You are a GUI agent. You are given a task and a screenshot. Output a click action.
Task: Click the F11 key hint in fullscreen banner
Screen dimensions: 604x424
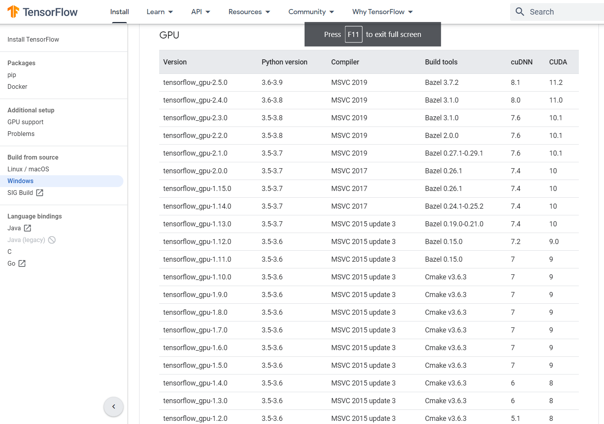[353, 34]
